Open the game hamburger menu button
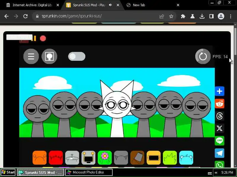Image resolution: width=237 pixels, height=177 pixels. coord(31,56)
